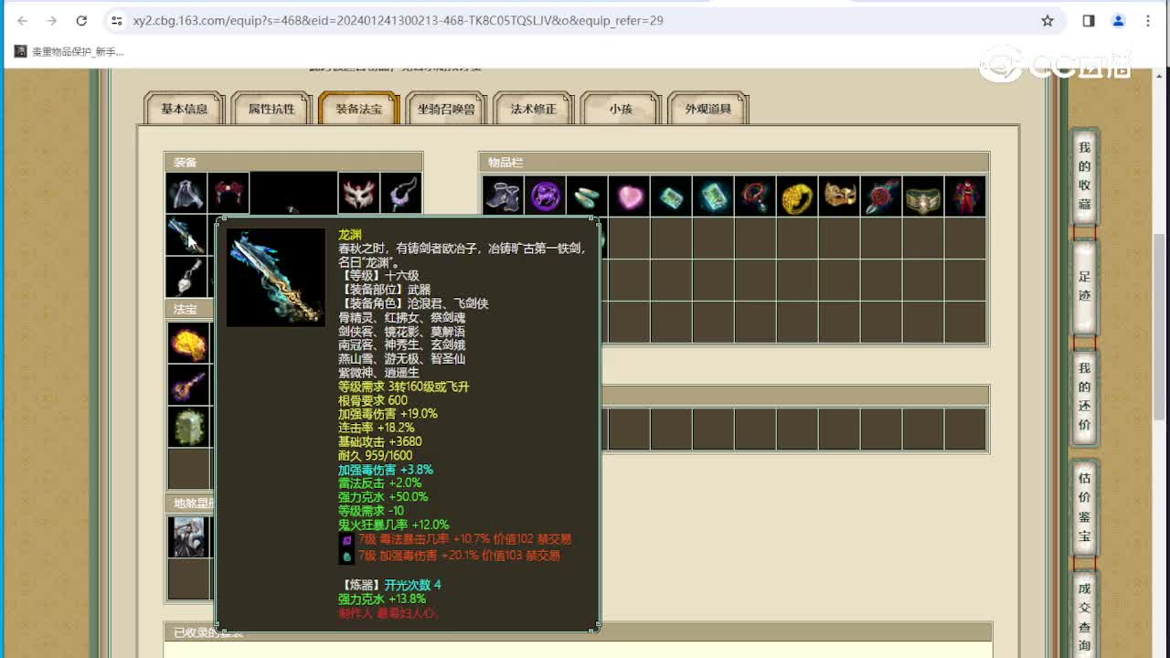This screenshot has height=658, width=1170.
Task: Select the purple lute 法宝 icon
Action: (x=188, y=385)
